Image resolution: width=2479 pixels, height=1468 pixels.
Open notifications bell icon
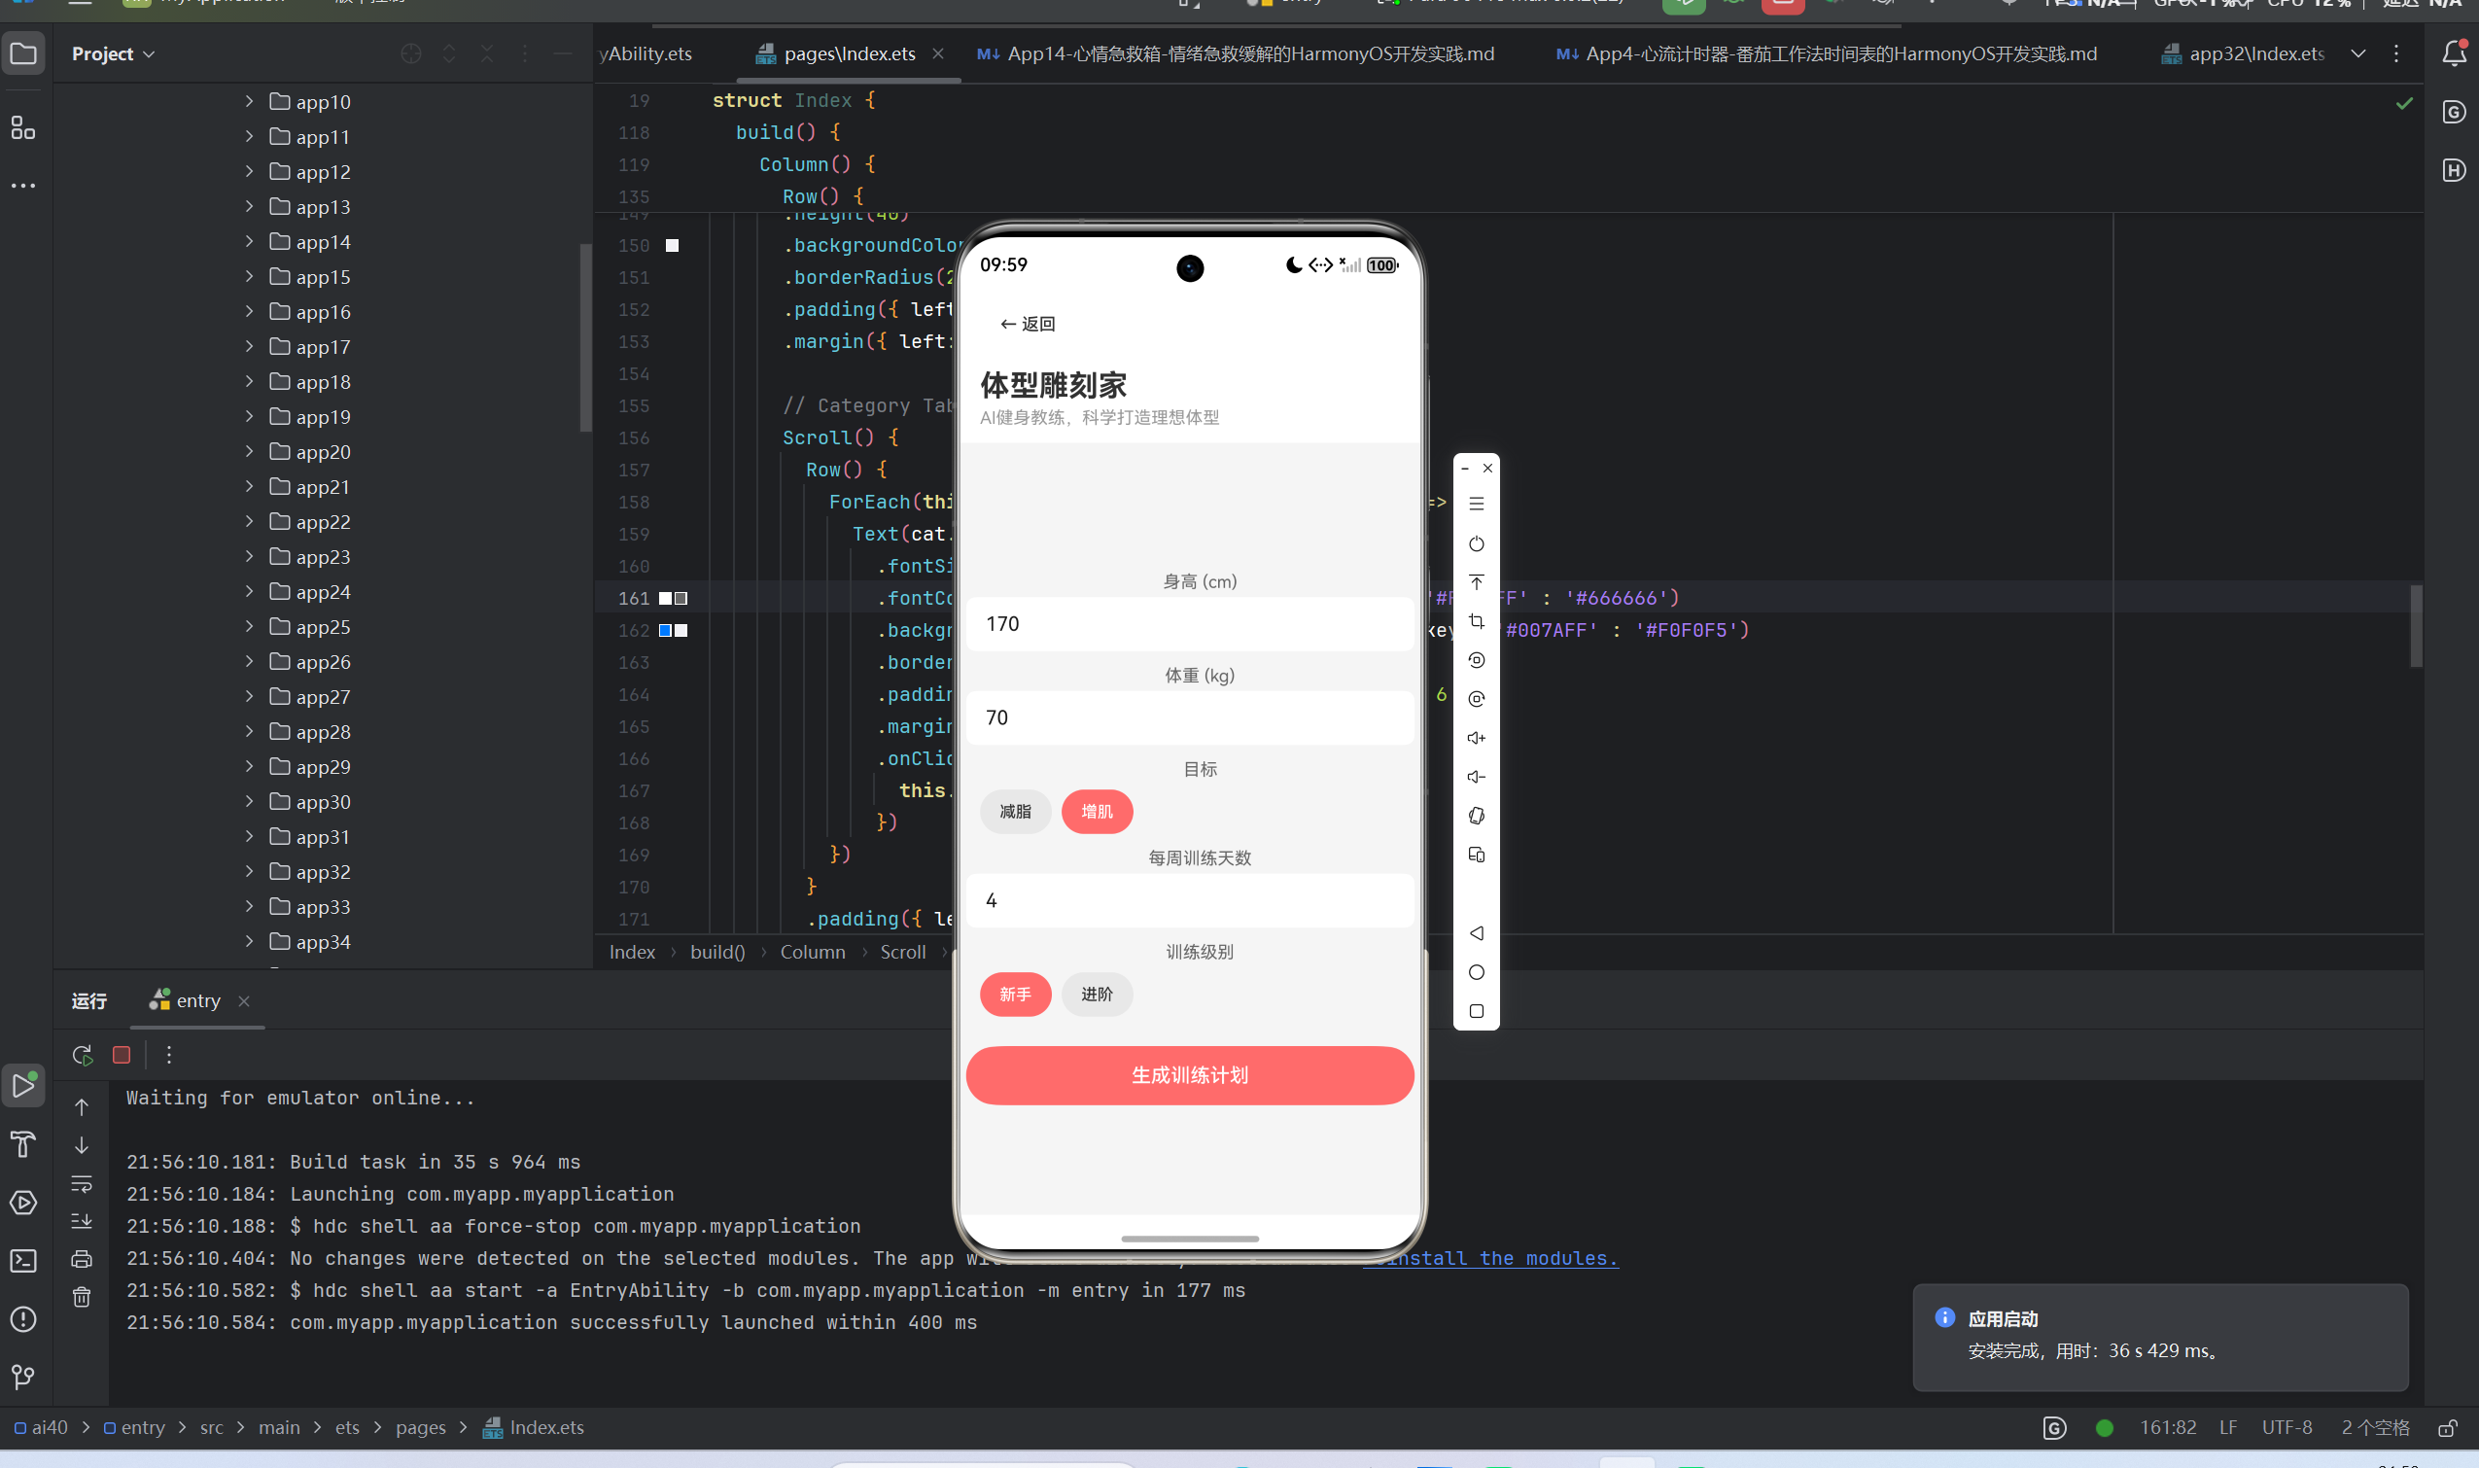point(2454,53)
